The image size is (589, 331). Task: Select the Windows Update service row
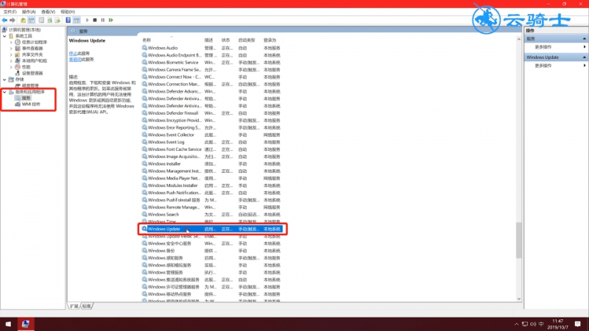[212, 229]
